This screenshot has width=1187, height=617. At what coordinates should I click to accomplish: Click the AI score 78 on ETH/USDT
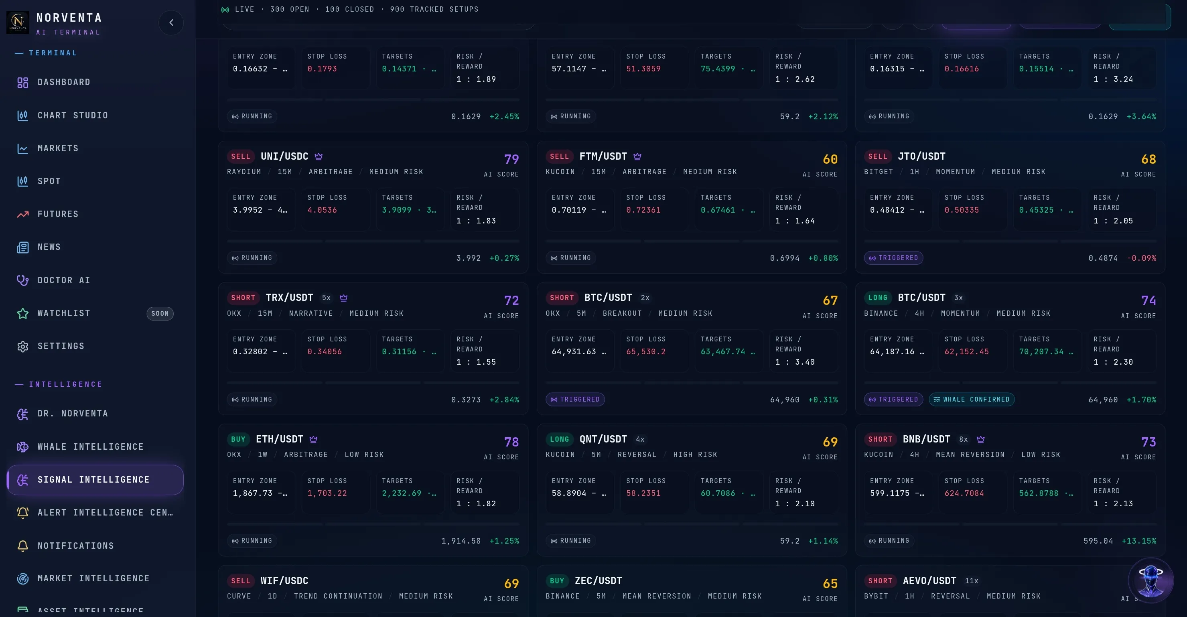point(511,442)
